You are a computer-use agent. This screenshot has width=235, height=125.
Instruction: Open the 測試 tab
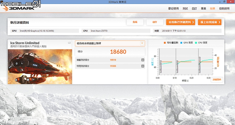[x=185, y=8]
